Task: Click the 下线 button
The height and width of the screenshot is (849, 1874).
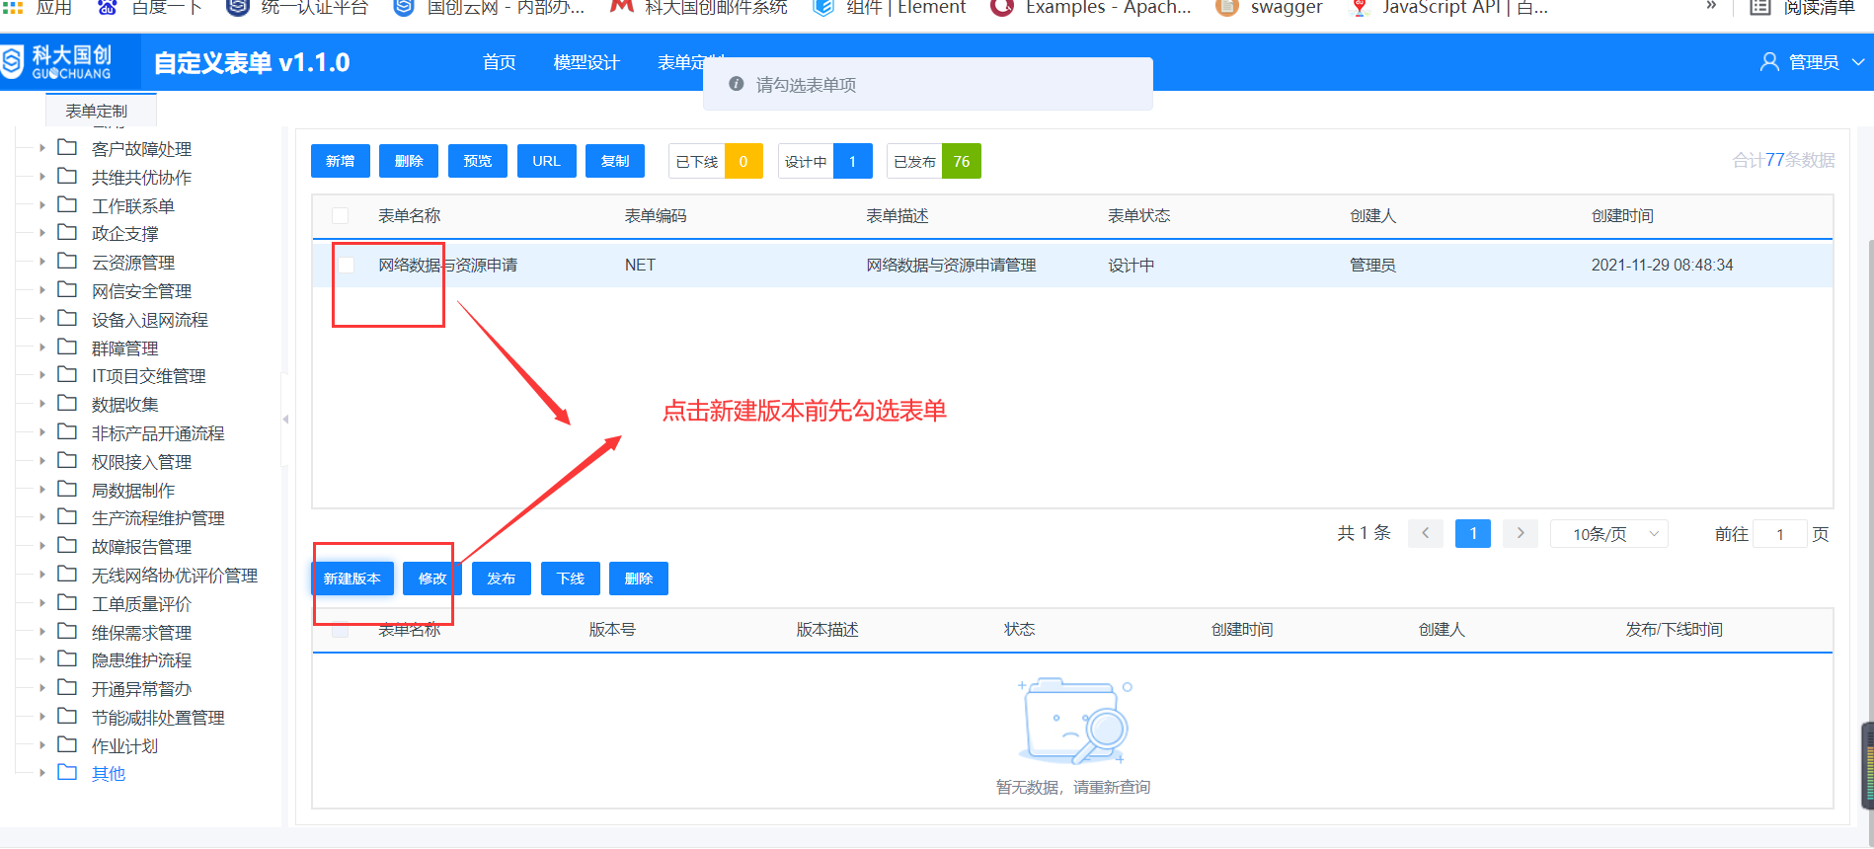Action: [x=571, y=579]
